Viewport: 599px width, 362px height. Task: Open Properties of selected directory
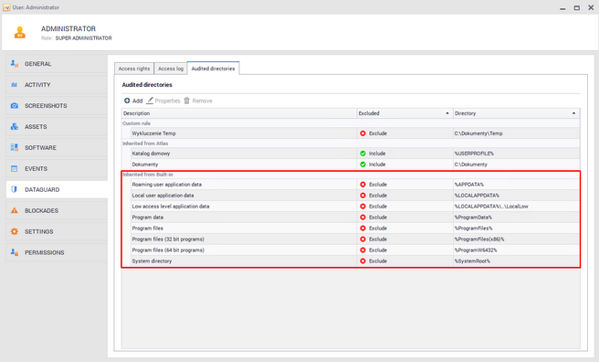163,101
